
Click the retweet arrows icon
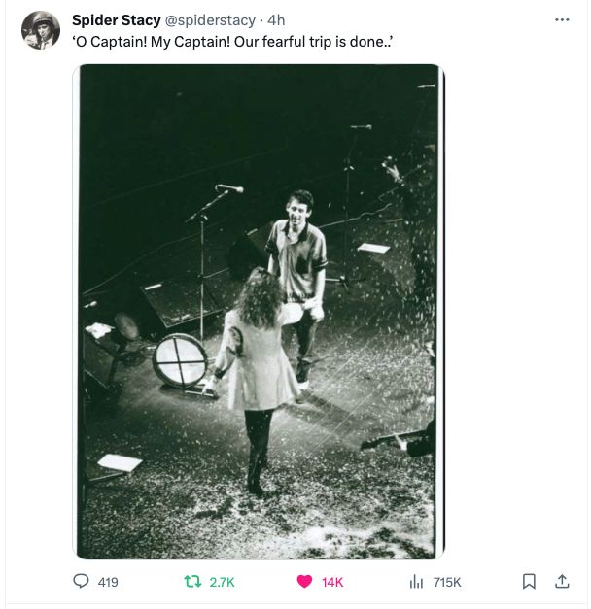click(192, 582)
